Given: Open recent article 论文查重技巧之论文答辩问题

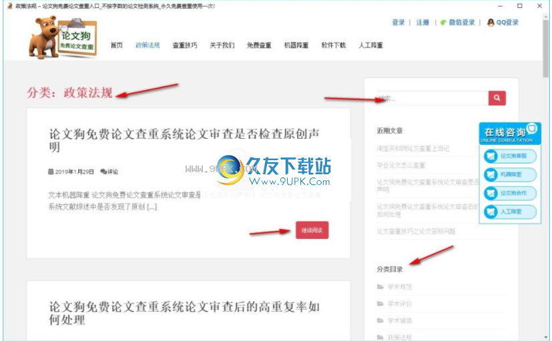Looking at the screenshot, I should (x=416, y=231).
